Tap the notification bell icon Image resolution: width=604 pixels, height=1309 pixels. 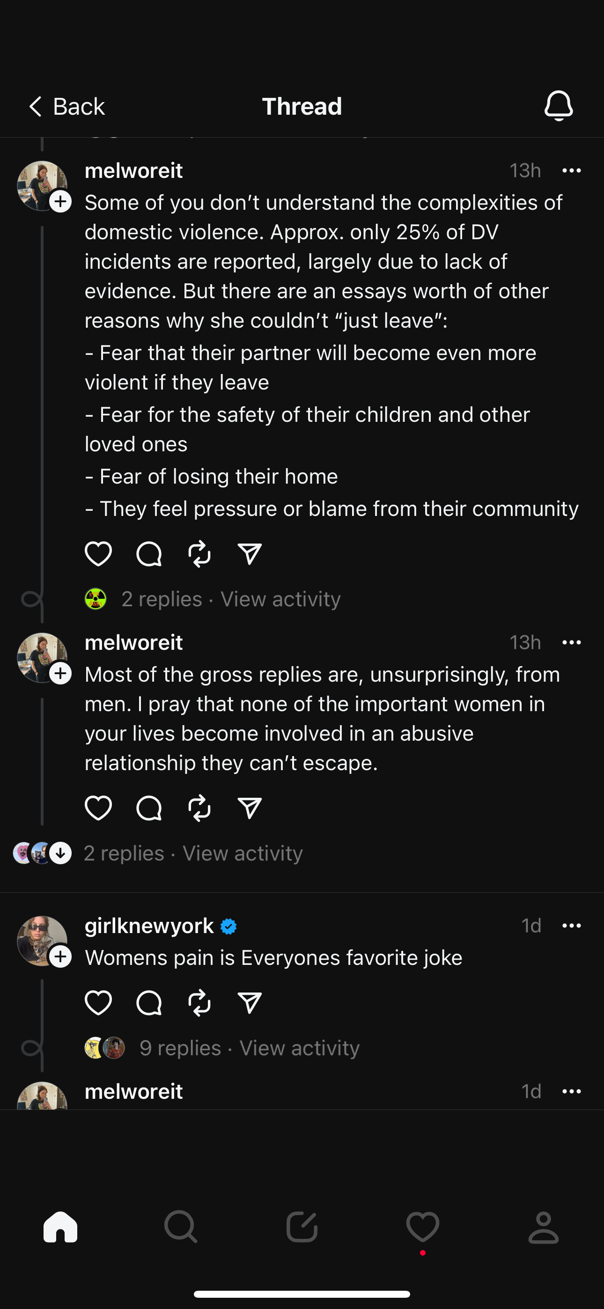(x=558, y=106)
